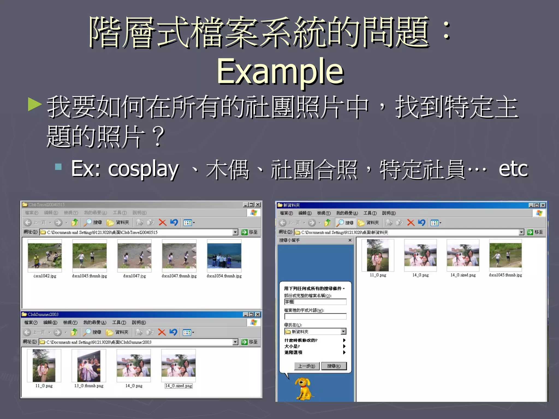
Task: Click Back arrow in 新資料夾 window
Action: [x=283, y=223]
